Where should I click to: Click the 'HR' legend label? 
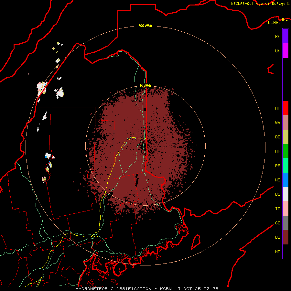pyautogui.click(x=277, y=151)
